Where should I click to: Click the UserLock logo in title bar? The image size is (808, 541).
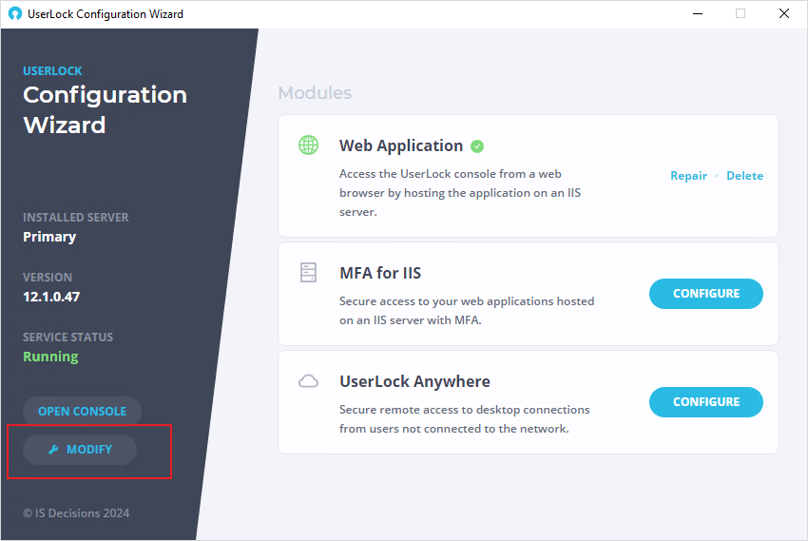click(x=15, y=14)
